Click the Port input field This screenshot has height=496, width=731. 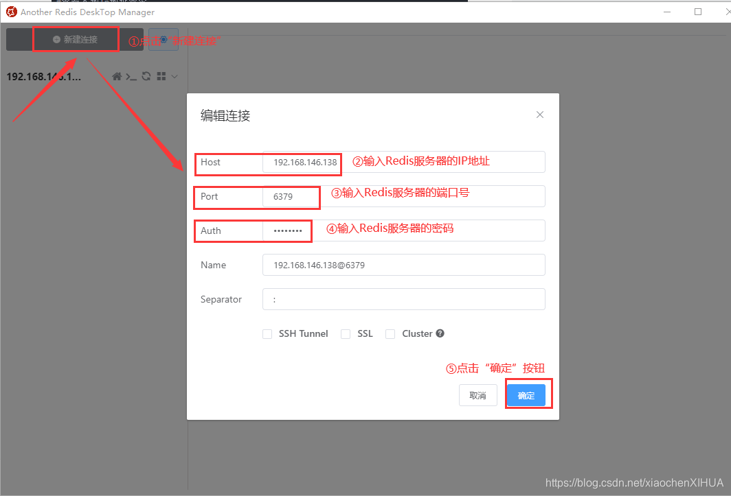point(404,196)
